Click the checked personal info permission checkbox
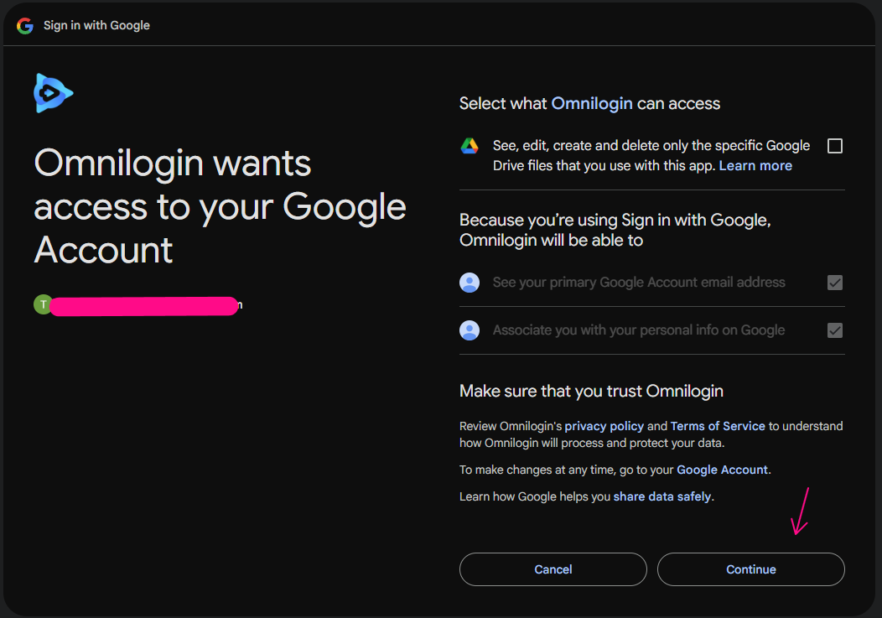The image size is (882, 618). [834, 330]
